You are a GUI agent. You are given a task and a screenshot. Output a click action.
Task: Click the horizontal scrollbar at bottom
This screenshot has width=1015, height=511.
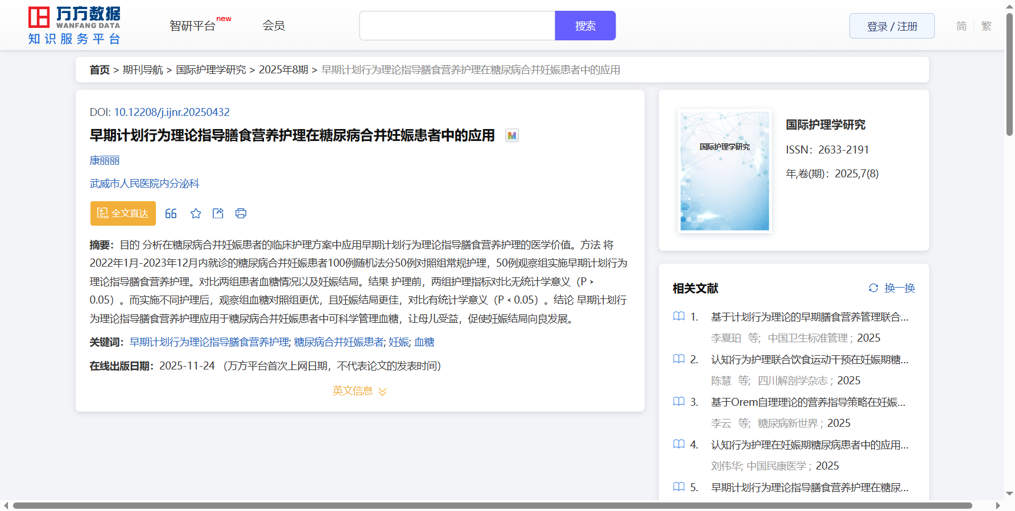pyautogui.click(x=492, y=505)
